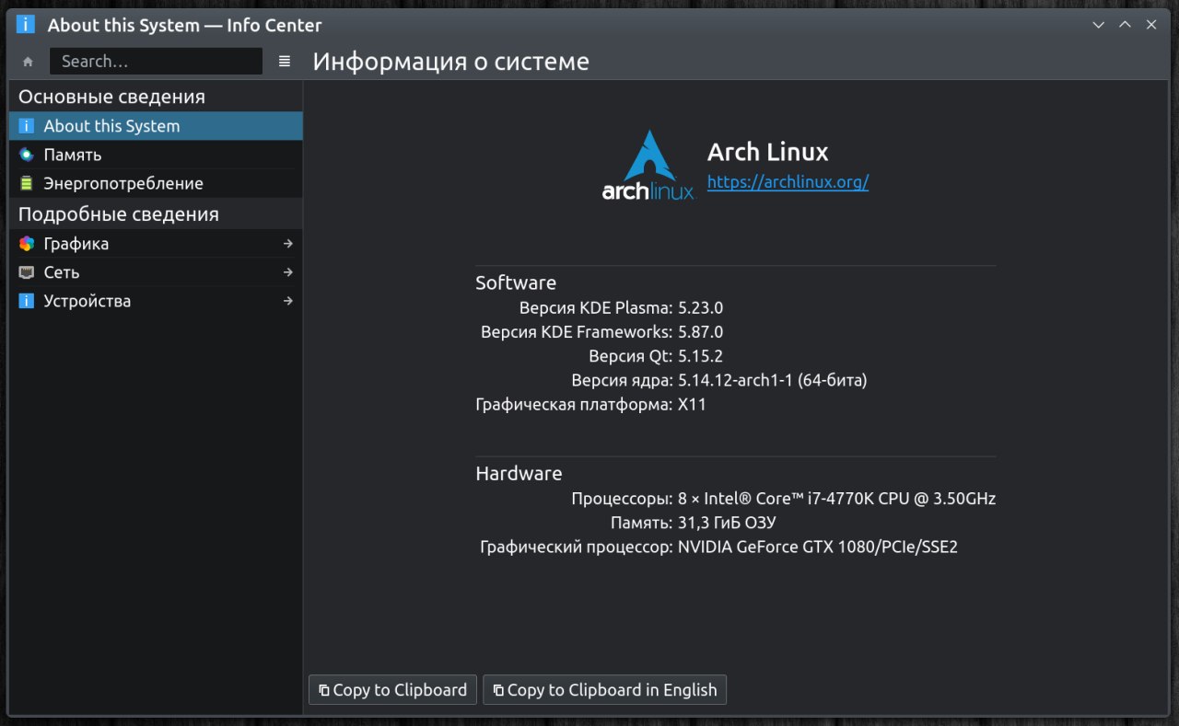Click the Hardware section heading

(x=519, y=474)
